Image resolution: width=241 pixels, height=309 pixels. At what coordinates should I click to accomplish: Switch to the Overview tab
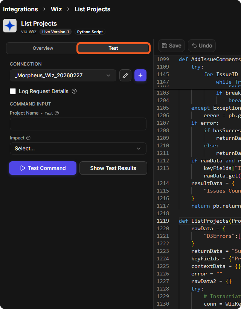(43, 48)
